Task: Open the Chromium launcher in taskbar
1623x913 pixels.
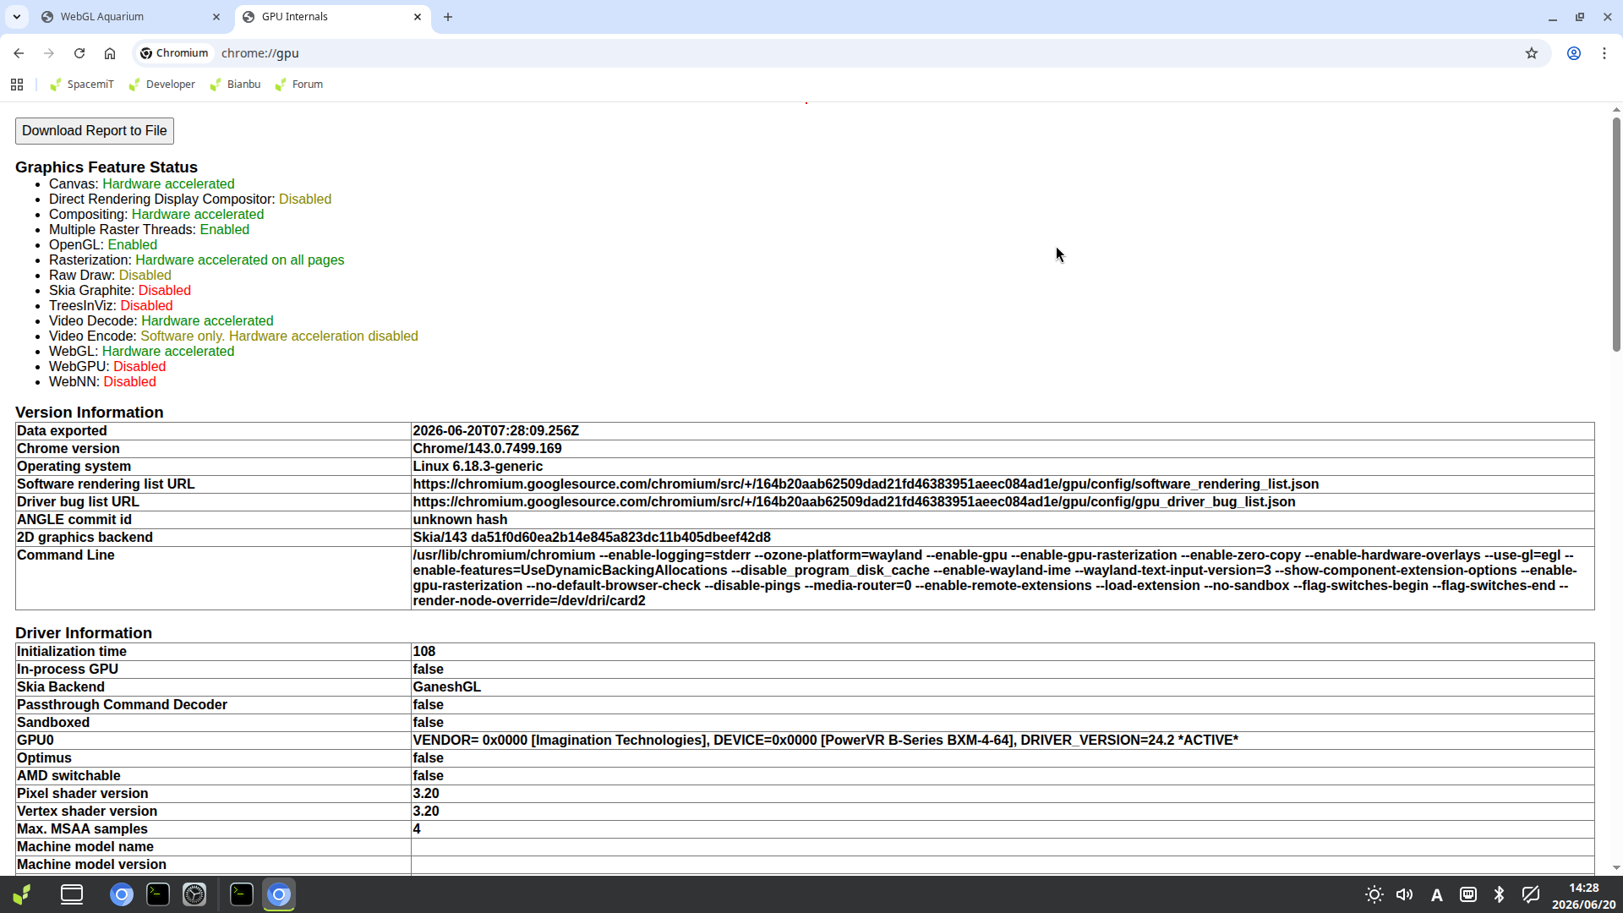Action: coord(122,894)
